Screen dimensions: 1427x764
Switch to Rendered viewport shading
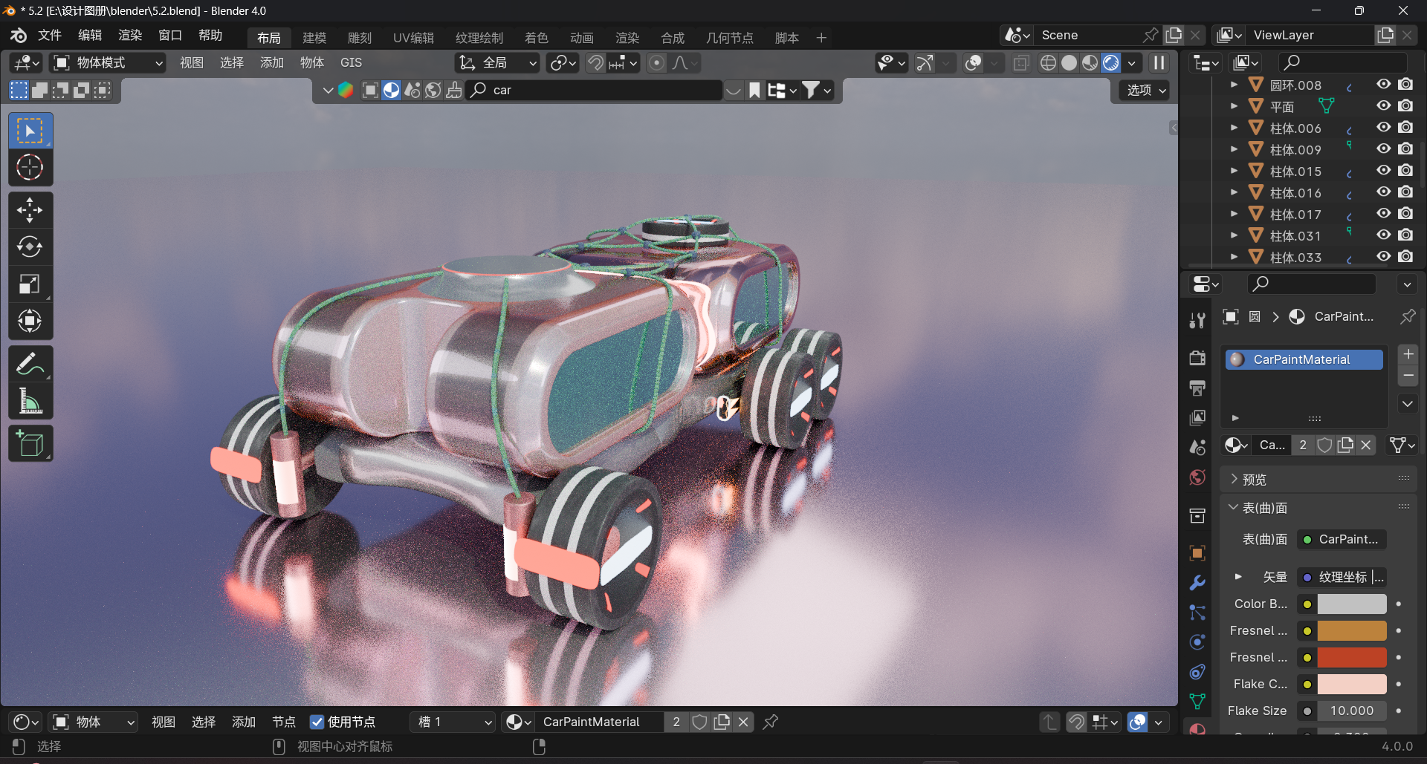pyautogui.click(x=1110, y=63)
